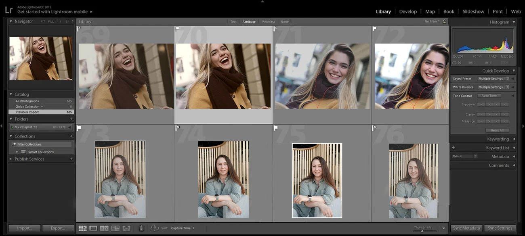This screenshot has height=236, width=525.
Task: Apply Auto Tone in Quick Develop
Action: (x=489, y=96)
